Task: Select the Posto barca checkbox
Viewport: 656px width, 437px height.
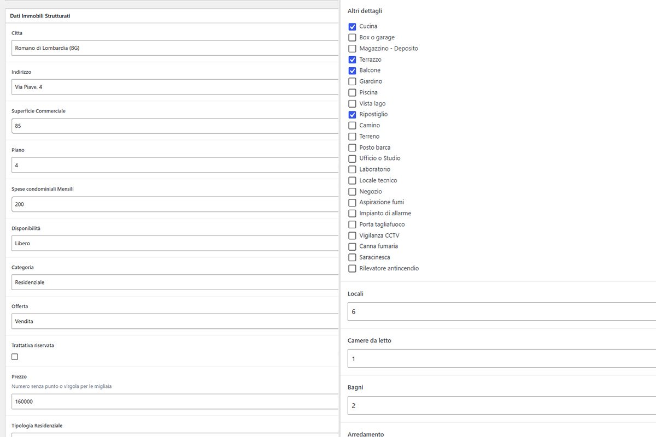Action: (x=352, y=147)
